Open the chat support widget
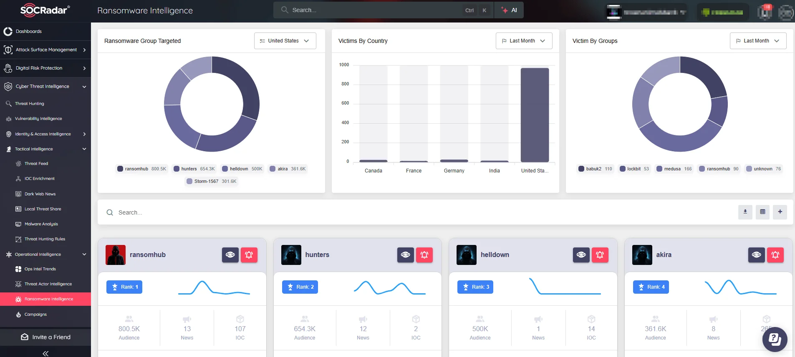Screen dimensions: 795x357 coord(775,340)
